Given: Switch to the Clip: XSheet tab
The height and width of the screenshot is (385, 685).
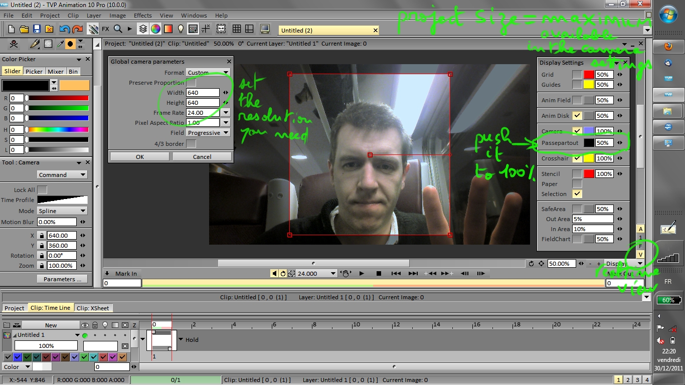Looking at the screenshot, I should pos(93,308).
